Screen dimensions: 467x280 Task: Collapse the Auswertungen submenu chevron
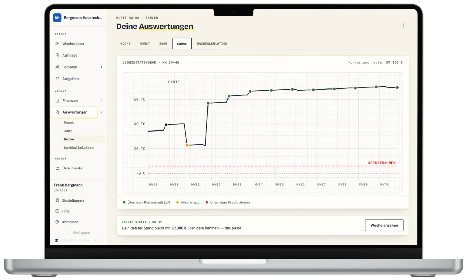point(102,112)
